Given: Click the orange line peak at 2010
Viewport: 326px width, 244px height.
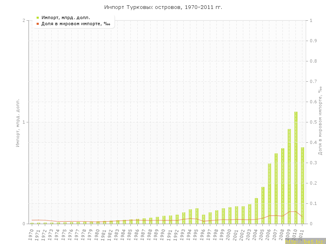Looking at the screenshot, I should coord(293,211).
